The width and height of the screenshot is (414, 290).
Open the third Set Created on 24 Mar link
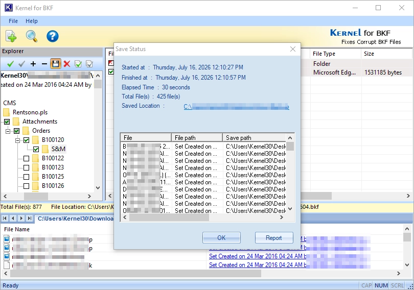click(x=258, y=256)
